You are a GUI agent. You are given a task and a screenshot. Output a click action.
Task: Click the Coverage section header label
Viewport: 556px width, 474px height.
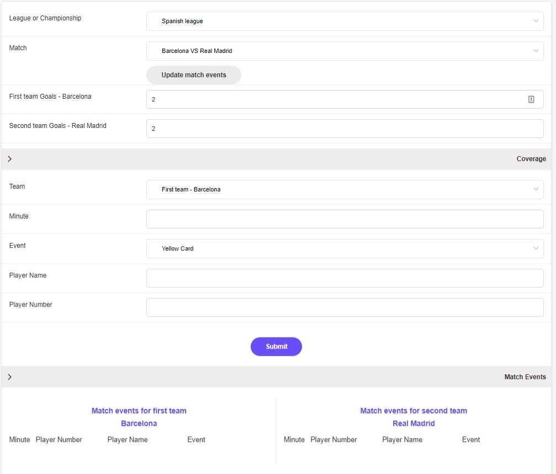(531, 159)
